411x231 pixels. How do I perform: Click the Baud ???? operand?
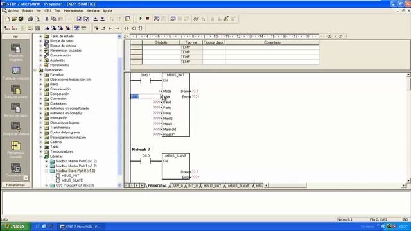point(157,102)
